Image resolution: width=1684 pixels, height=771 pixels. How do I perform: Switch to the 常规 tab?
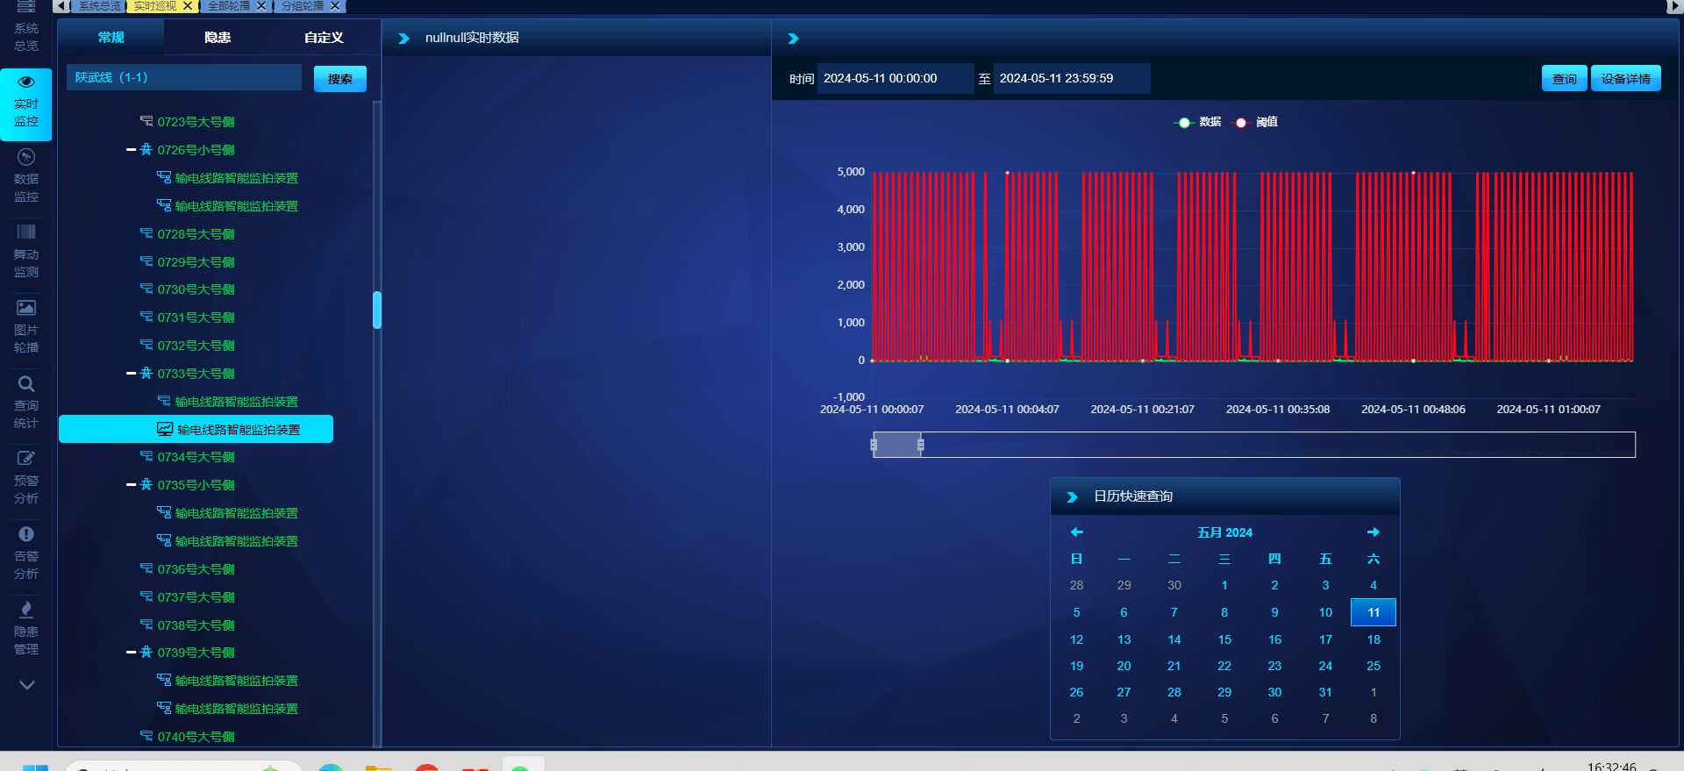click(x=111, y=38)
